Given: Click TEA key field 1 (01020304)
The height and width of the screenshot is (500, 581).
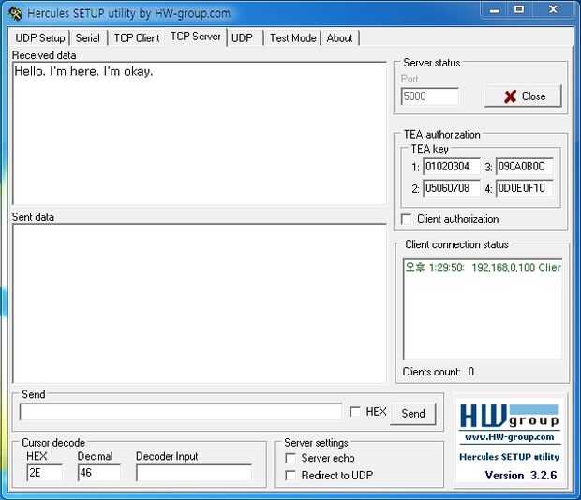Looking at the screenshot, I should [452, 166].
